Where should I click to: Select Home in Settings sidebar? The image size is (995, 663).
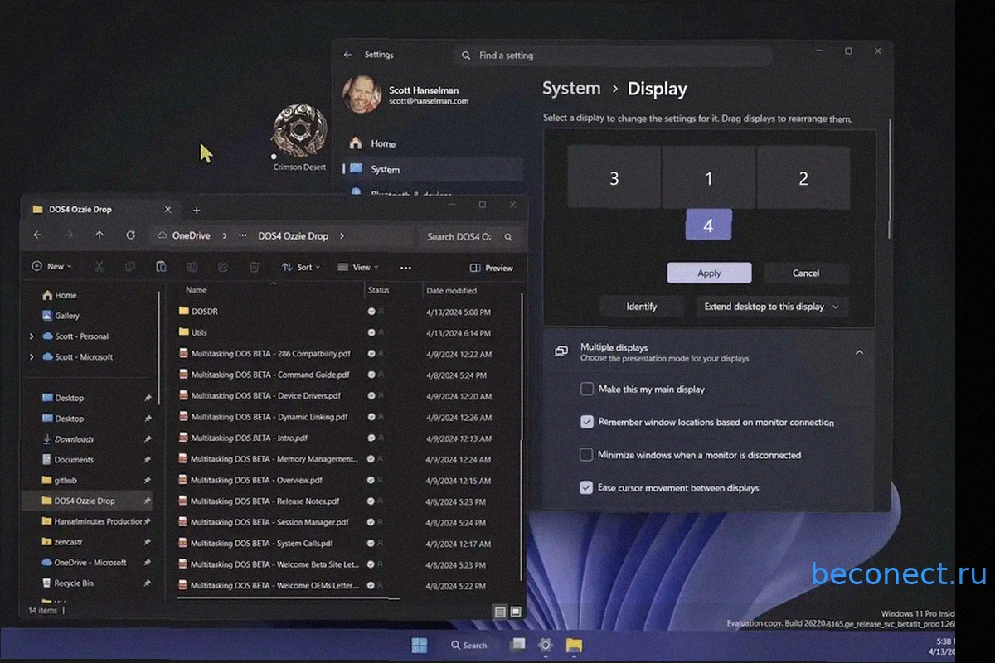[433, 143]
